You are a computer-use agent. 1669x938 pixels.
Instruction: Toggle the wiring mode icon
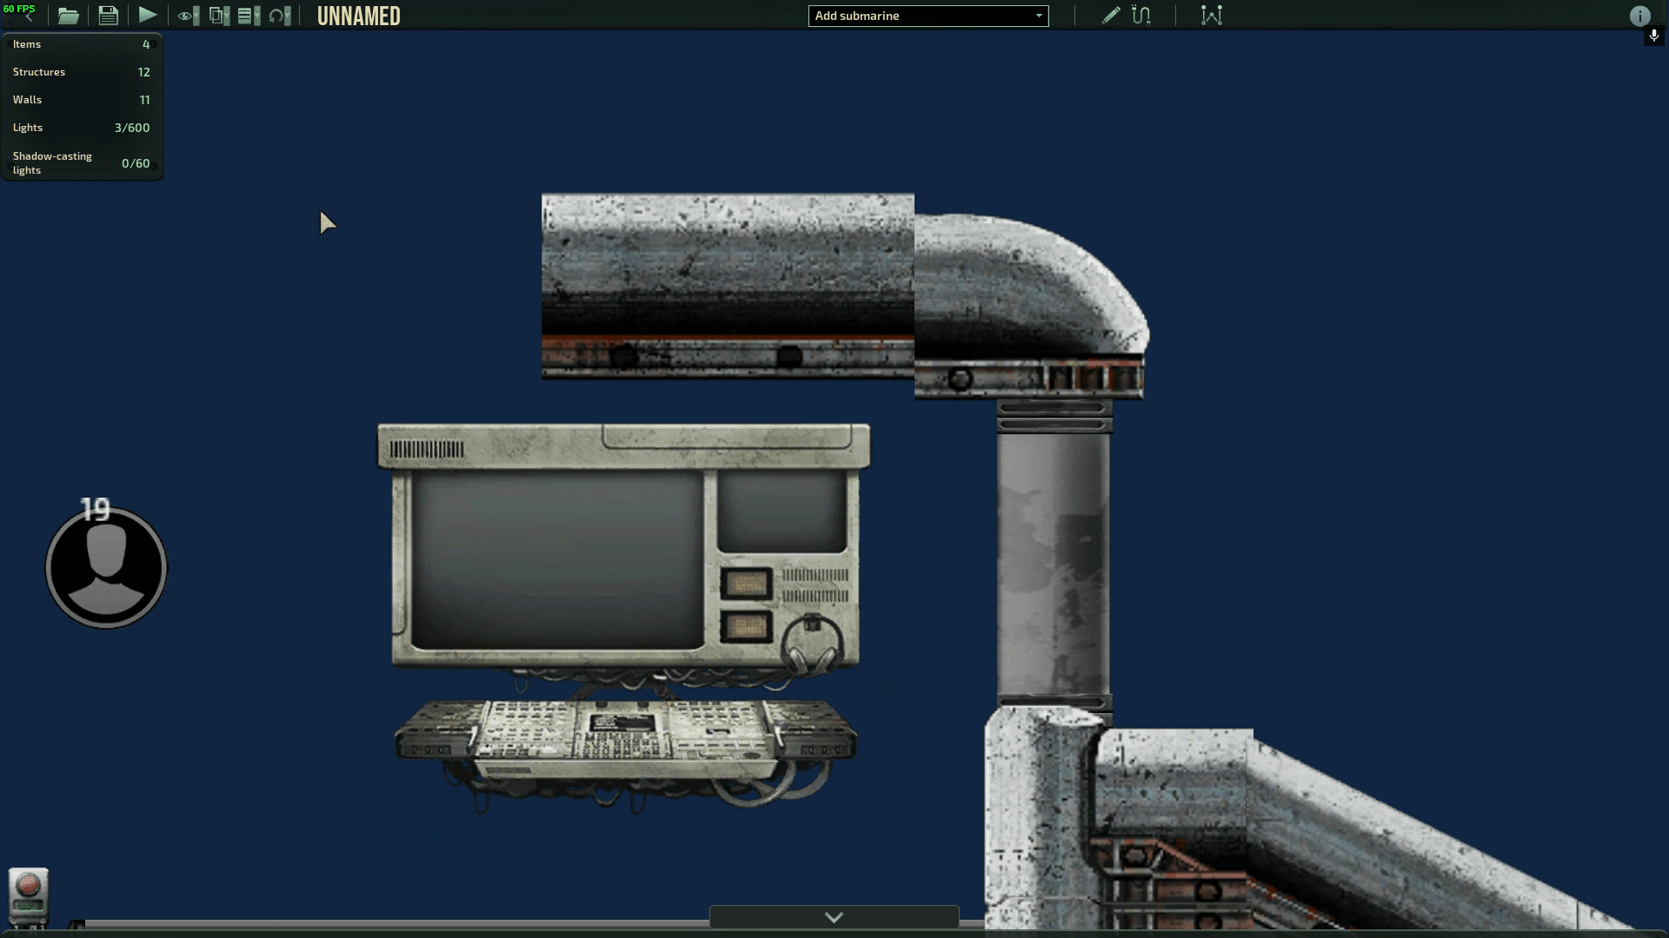pos(1141,16)
